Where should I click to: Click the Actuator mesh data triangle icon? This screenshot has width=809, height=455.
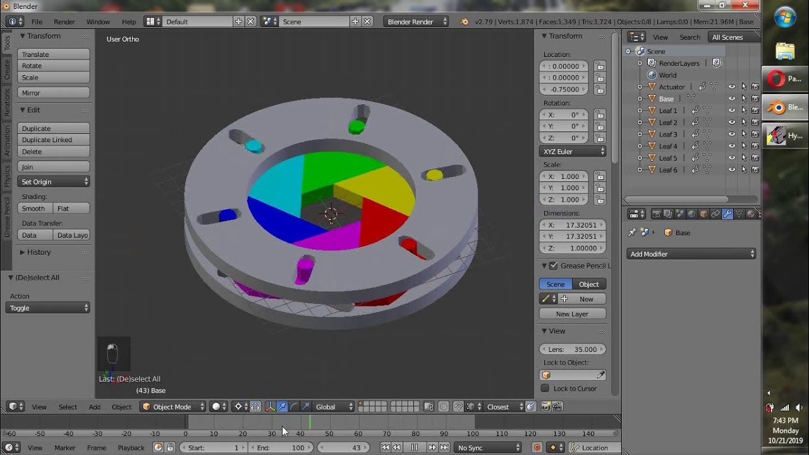[x=714, y=87]
